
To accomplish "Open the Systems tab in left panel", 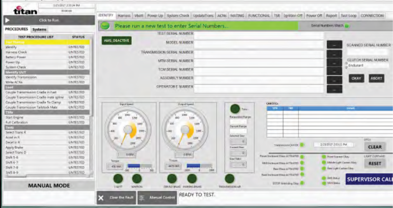I will click(39, 30).
